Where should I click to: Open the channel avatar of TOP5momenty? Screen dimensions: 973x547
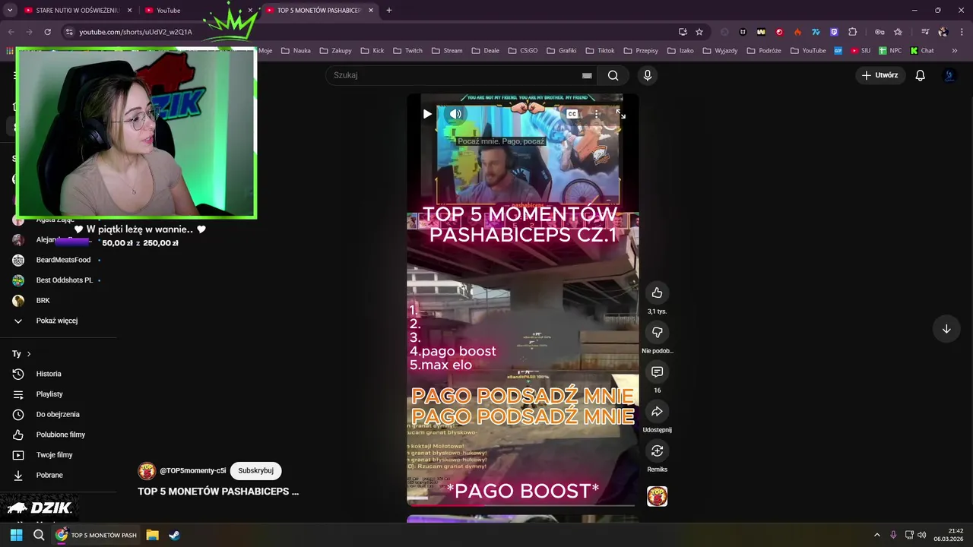point(147,470)
